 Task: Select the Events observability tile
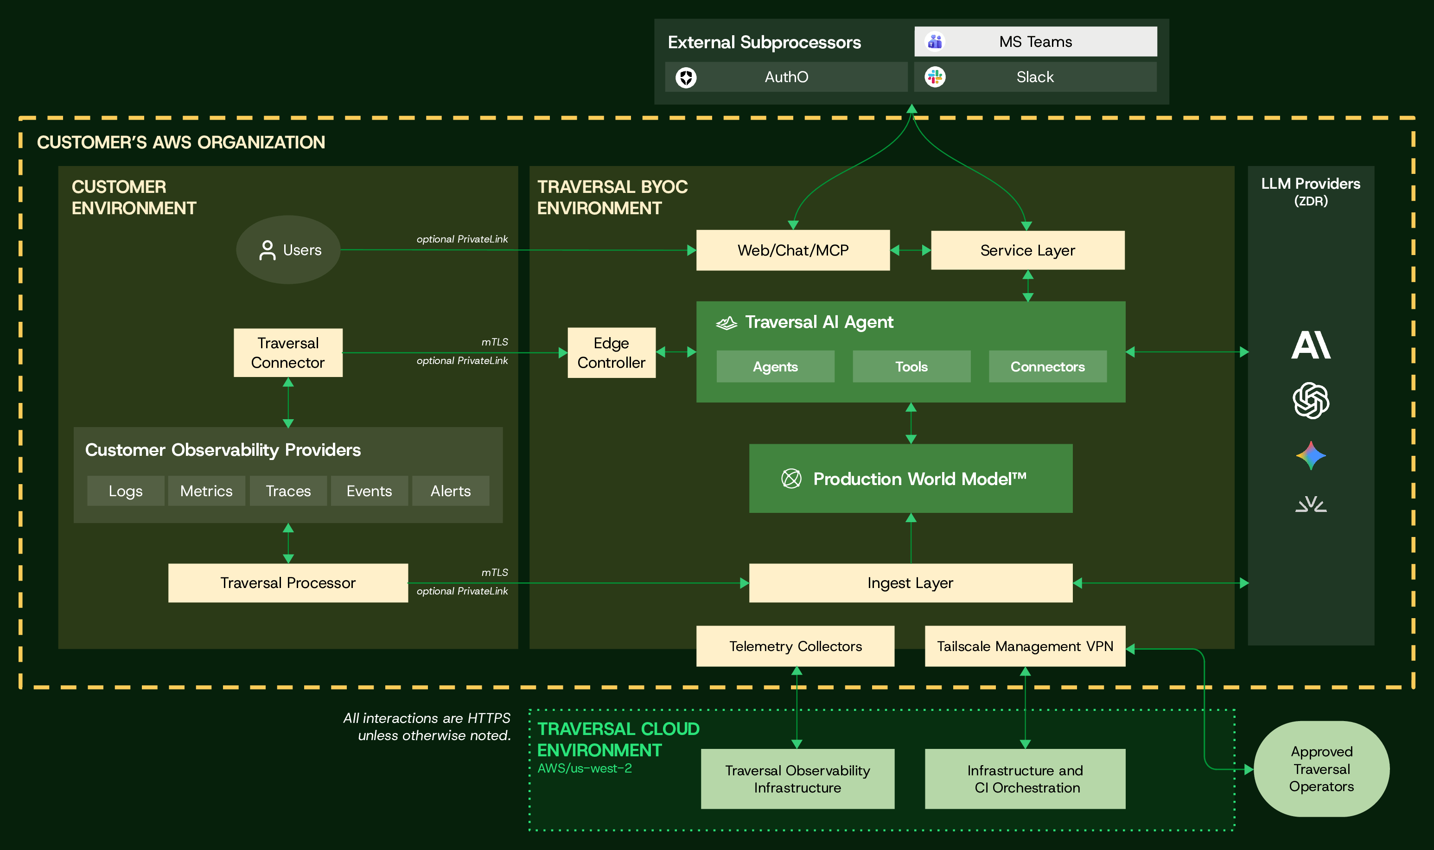tap(369, 491)
